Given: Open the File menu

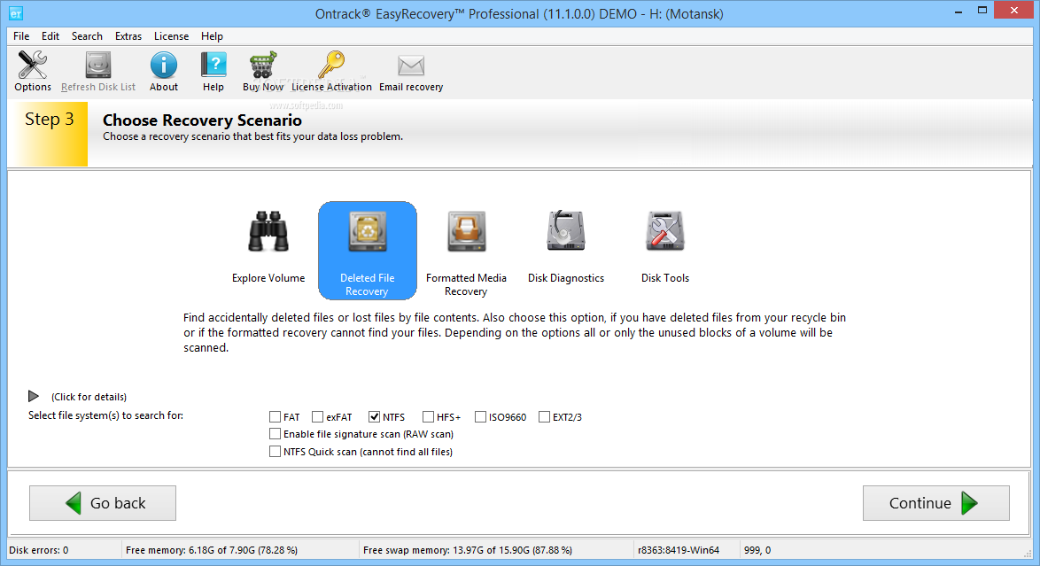Looking at the screenshot, I should 21,35.
